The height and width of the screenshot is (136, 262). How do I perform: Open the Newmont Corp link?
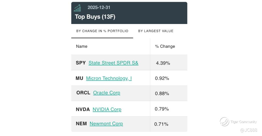[106, 123]
